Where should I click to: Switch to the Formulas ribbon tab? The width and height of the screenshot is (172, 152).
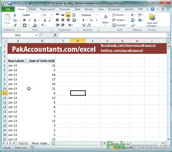coord(65,9)
